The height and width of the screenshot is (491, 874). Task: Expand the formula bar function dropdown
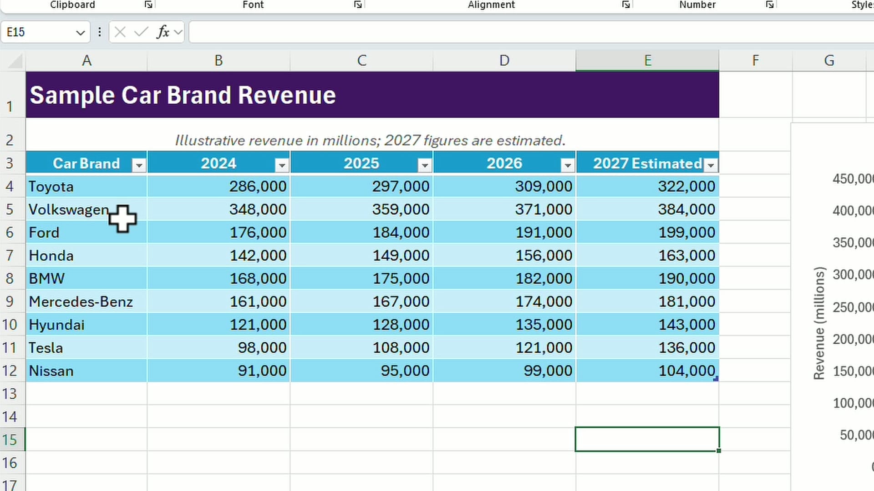(x=178, y=32)
